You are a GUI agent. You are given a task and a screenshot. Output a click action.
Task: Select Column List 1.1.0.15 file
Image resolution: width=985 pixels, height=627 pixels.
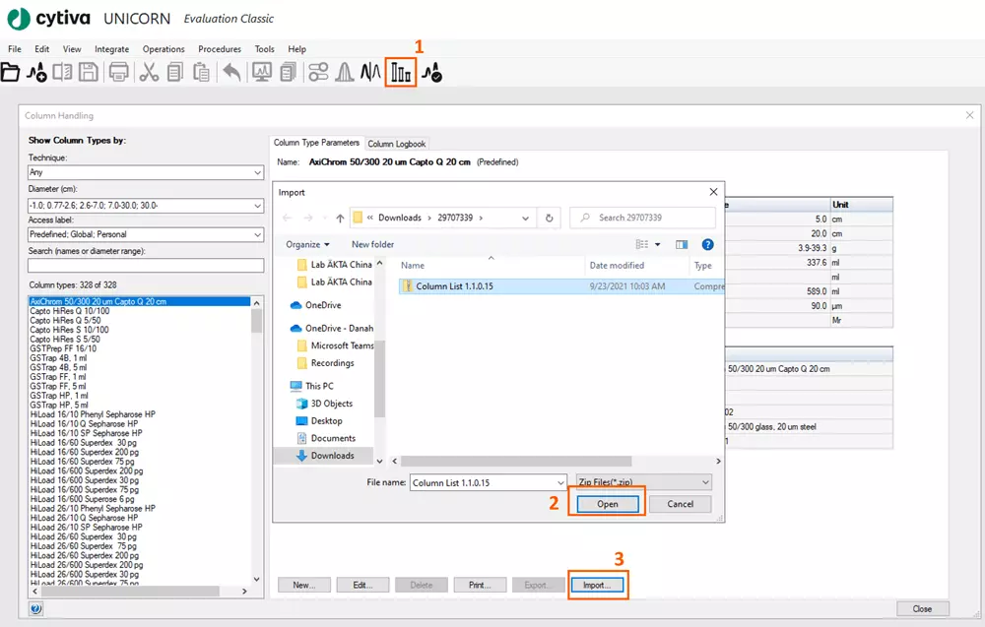tap(453, 286)
